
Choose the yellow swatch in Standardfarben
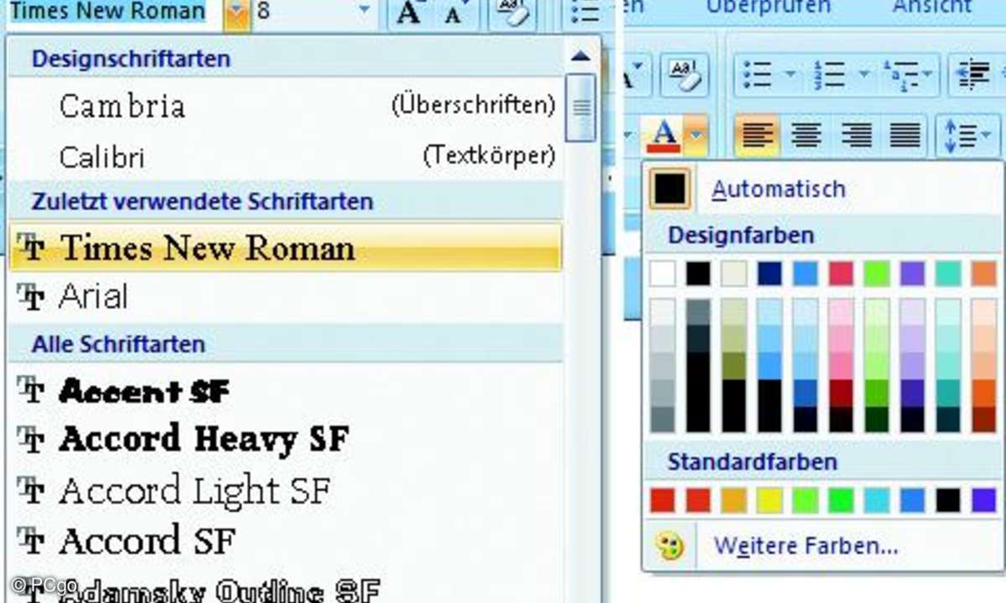770,500
